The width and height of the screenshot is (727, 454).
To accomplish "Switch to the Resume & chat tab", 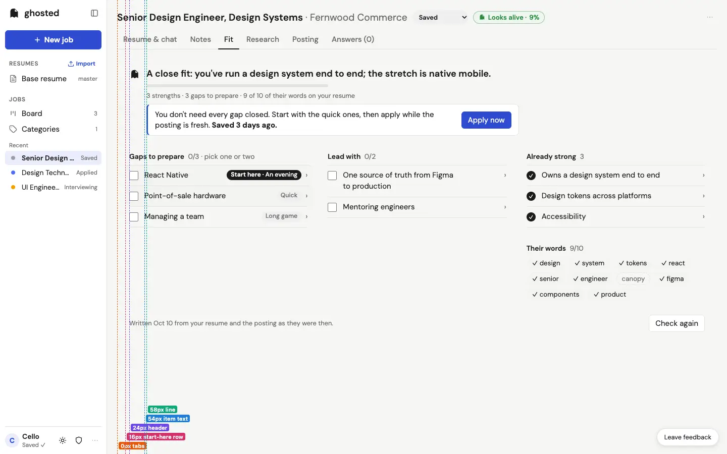I will 150,39.
